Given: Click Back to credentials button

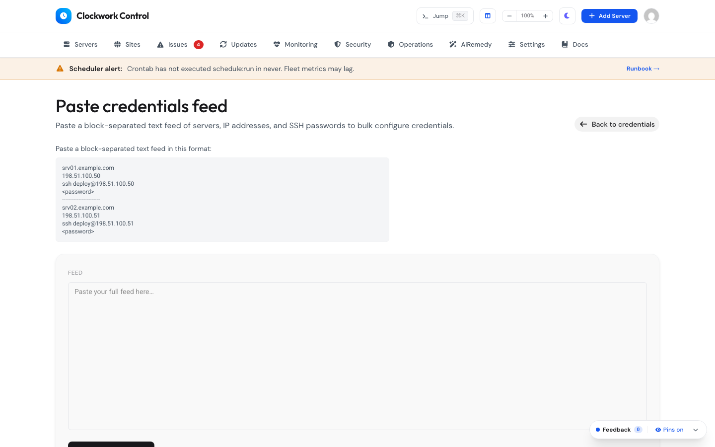Looking at the screenshot, I should click(617, 124).
